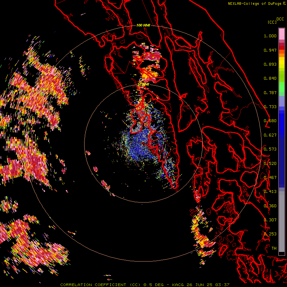
Task: Pick the light pink swatch beside 1.000
Action: click(282, 34)
